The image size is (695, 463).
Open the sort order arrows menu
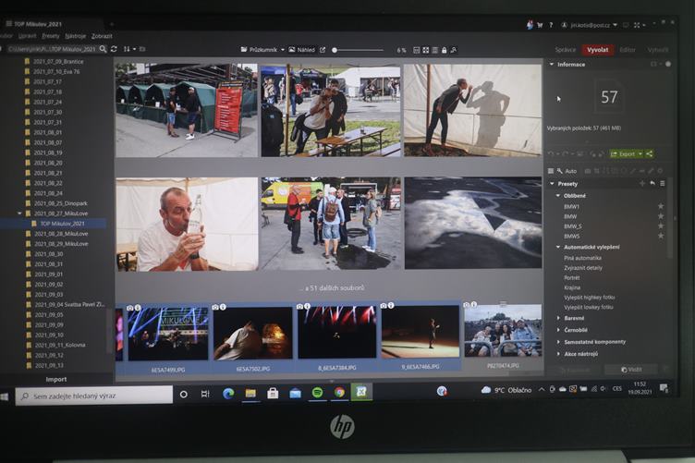pos(128,49)
